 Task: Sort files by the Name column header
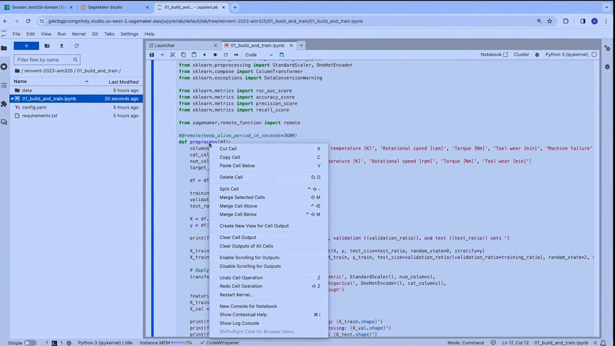[51, 82]
